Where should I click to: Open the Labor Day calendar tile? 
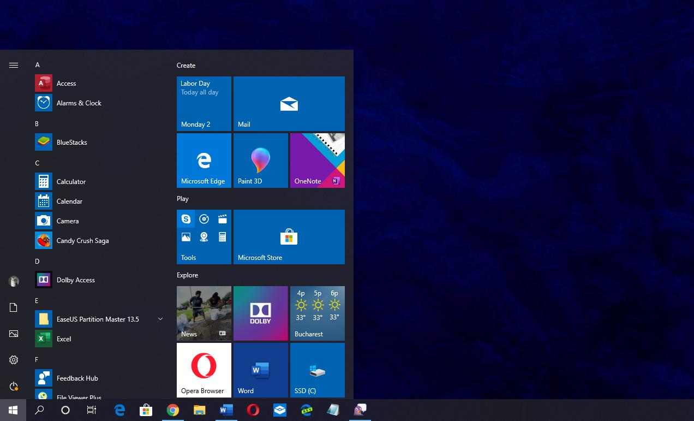[204, 104]
